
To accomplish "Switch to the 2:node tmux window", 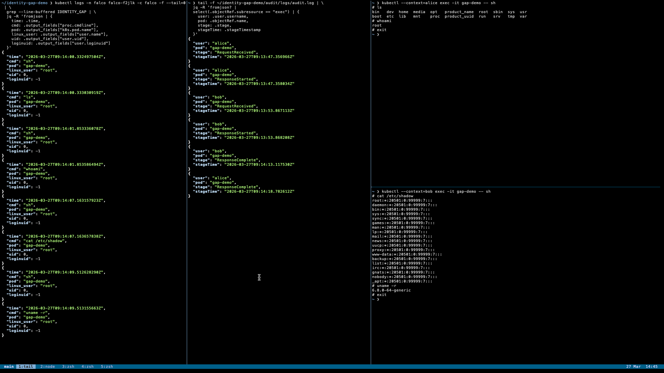I will pyautogui.click(x=47, y=366).
